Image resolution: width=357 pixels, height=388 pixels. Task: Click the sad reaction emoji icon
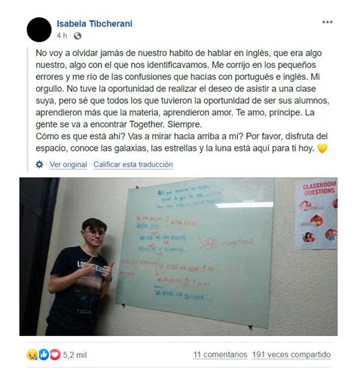(x=32, y=355)
